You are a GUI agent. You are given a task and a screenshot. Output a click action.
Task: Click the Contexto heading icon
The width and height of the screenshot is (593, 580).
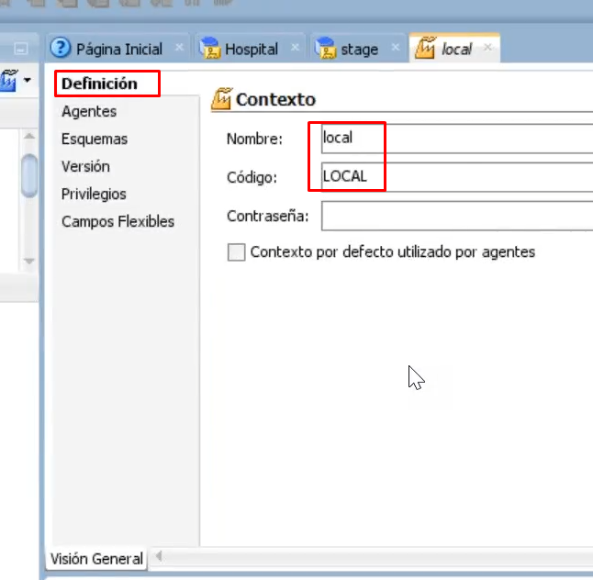coord(221,99)
